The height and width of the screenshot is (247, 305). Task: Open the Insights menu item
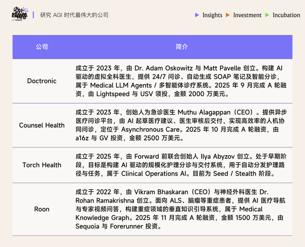point(212,15)
